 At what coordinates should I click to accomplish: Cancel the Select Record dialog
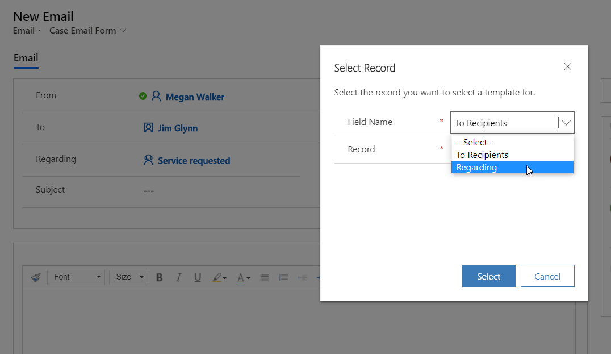pos(547,276)
